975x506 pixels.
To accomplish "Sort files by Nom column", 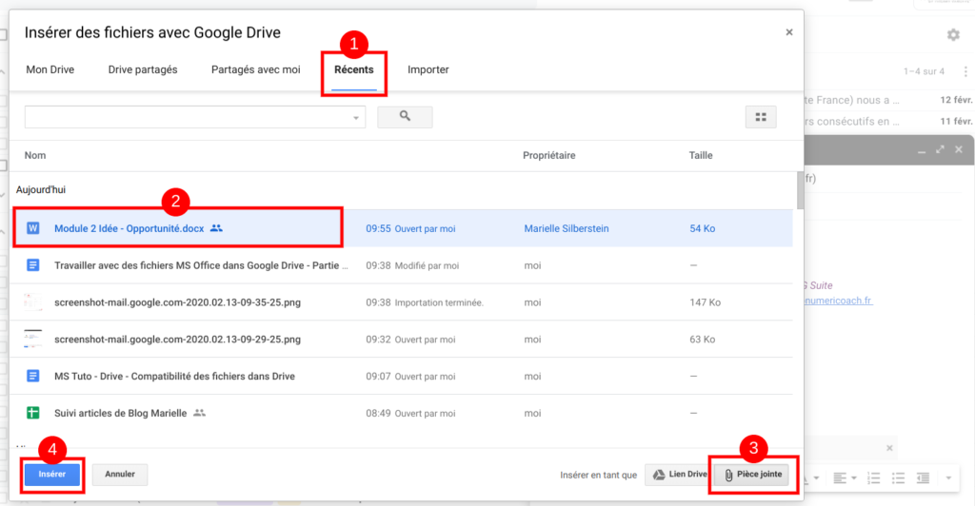I will tap(35, 155).
